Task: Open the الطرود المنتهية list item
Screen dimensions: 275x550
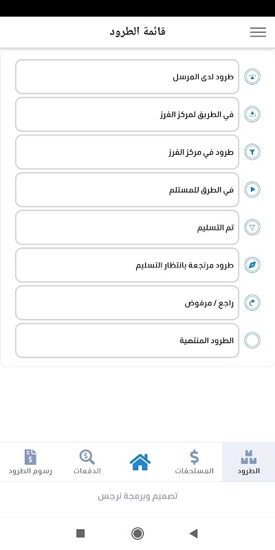Action: click(127, 340)
